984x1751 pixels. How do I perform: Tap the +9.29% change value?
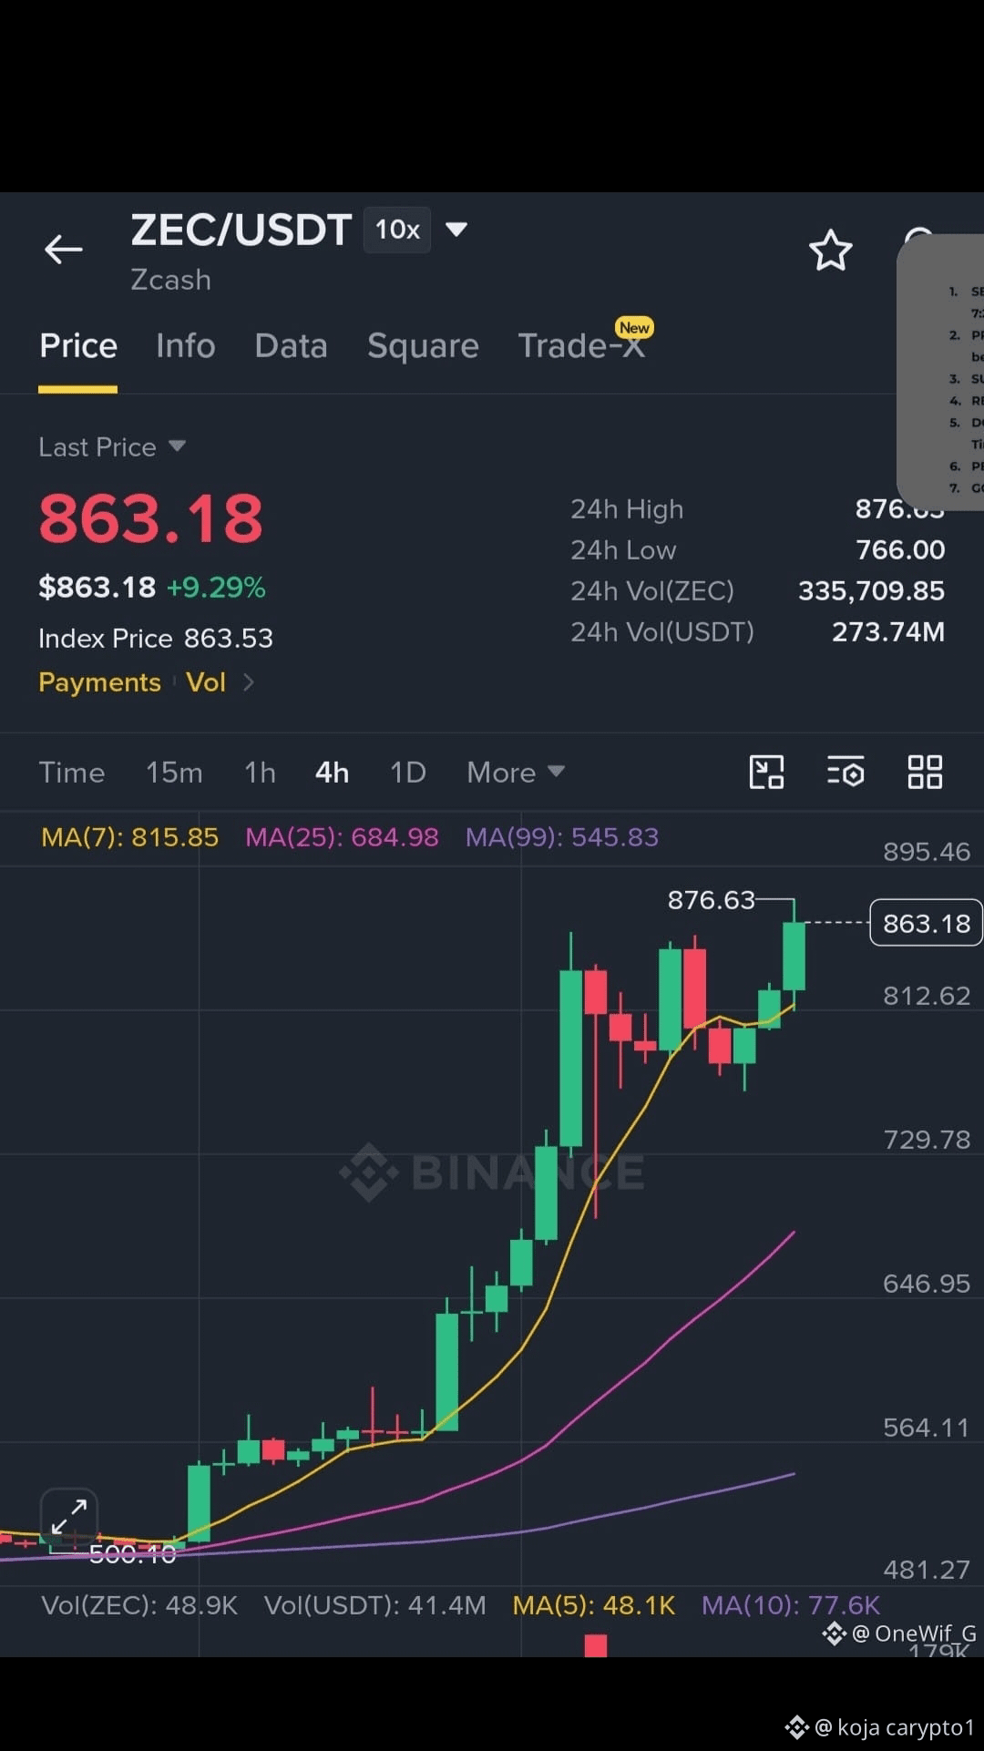point(216,588)
